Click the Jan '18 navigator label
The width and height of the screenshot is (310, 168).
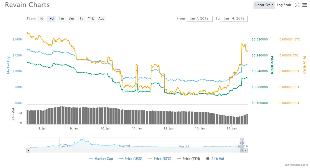point(65,147)
